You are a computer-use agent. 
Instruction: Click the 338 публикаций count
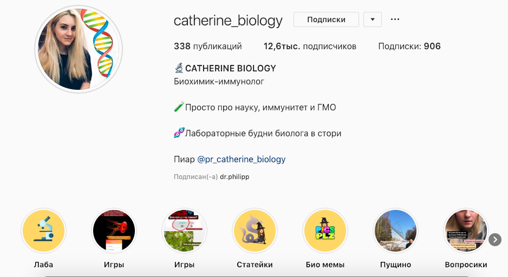tap(207, 47)
